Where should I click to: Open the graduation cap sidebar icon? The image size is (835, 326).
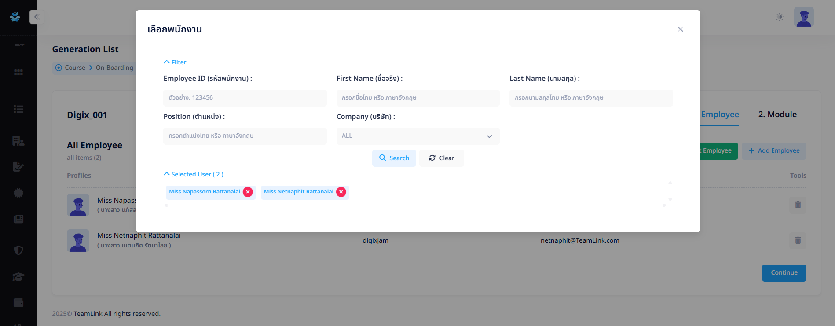(18, 277)
